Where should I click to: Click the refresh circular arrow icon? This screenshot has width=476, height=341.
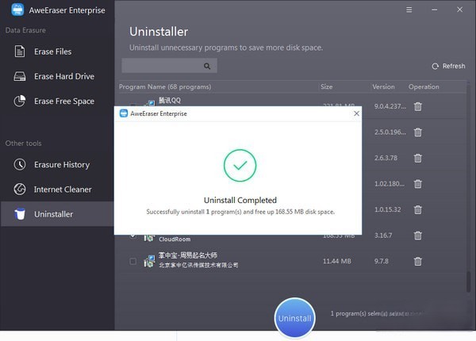436,66
